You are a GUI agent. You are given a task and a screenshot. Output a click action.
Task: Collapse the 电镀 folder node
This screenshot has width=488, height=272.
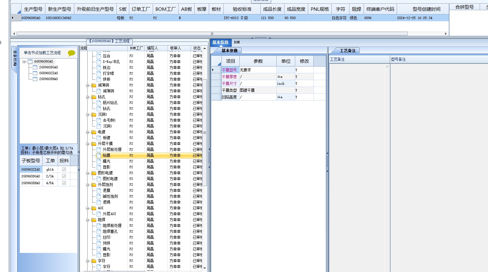(x=88, y=132)
